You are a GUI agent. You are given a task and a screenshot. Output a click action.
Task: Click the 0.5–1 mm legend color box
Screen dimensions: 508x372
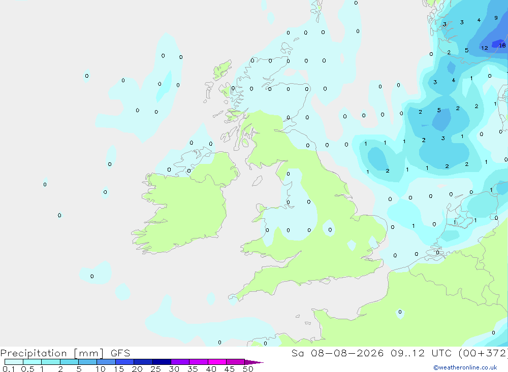click(x=33, y=362)
